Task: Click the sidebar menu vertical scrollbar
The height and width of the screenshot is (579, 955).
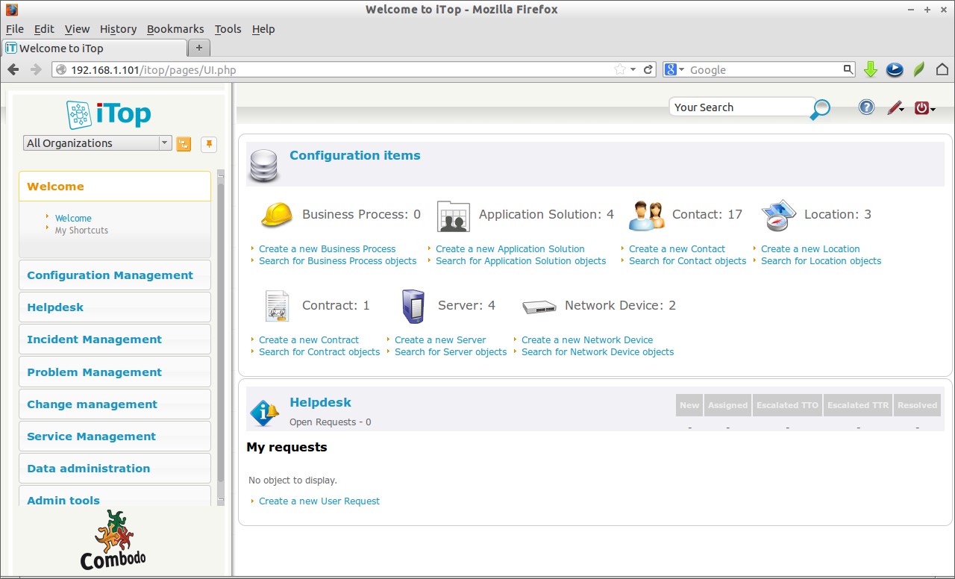Action: 220,339
